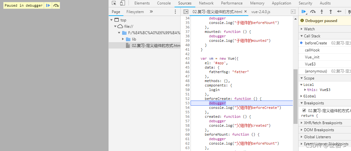Deactivate breakpoints icon

click(x=349, y=11)
